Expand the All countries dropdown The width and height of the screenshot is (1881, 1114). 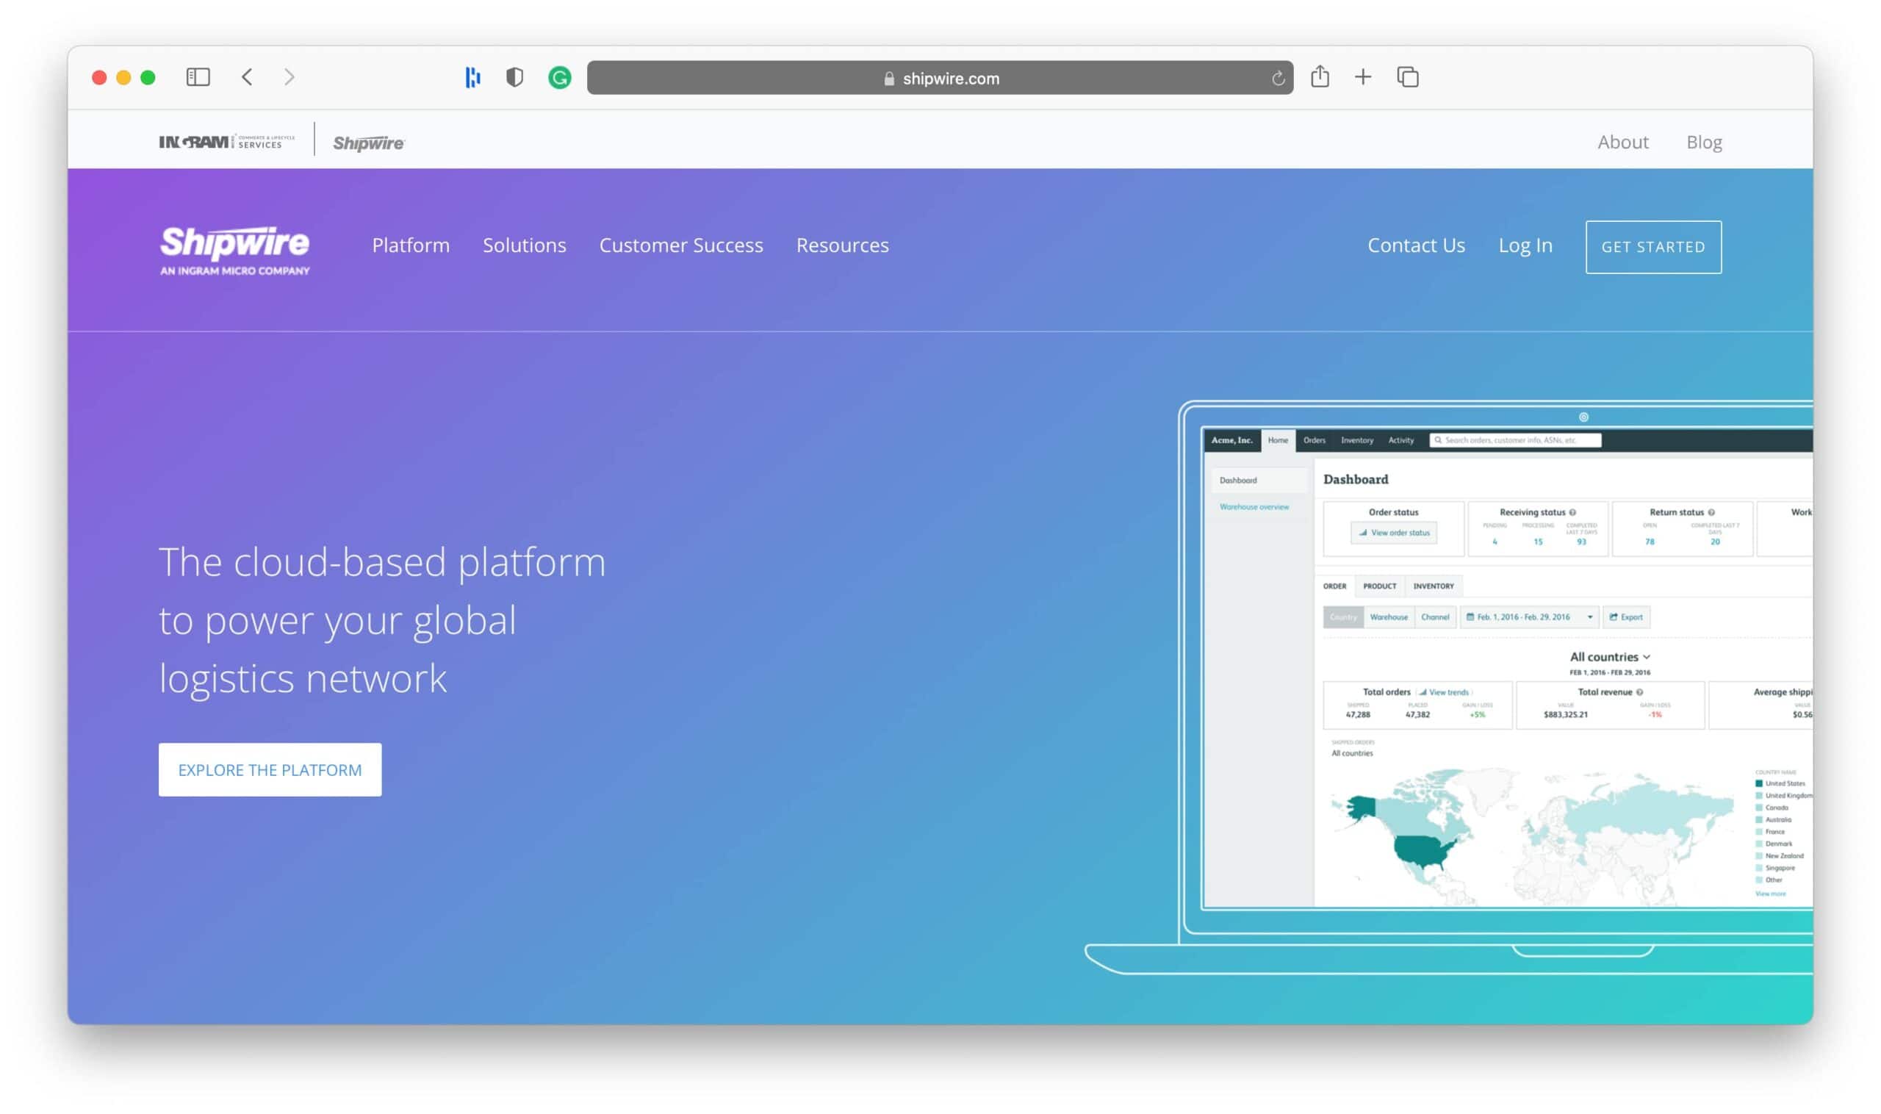pos(1608,656)
